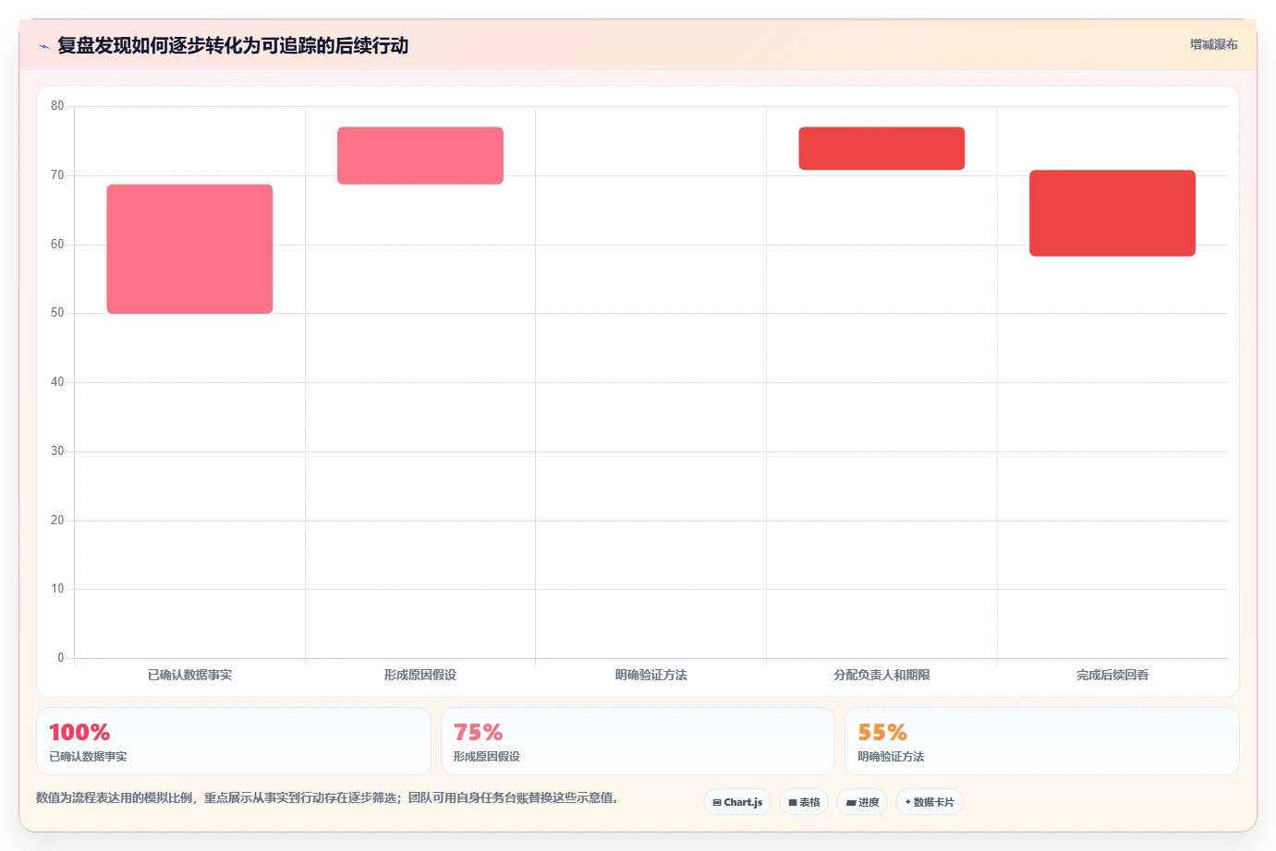Click the y-axis value 40
This screenshot has width=1276, height=851.
tap(57, 382)
